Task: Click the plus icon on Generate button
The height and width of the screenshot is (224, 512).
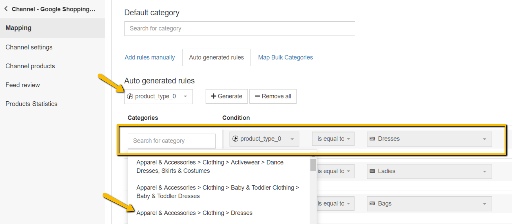Action: tap(213, 96)
